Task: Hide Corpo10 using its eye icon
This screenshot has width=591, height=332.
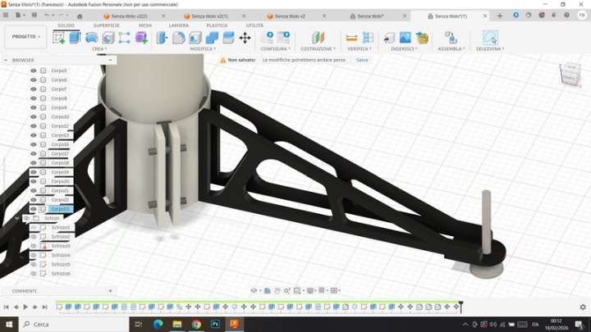Action: pos(34,116)
